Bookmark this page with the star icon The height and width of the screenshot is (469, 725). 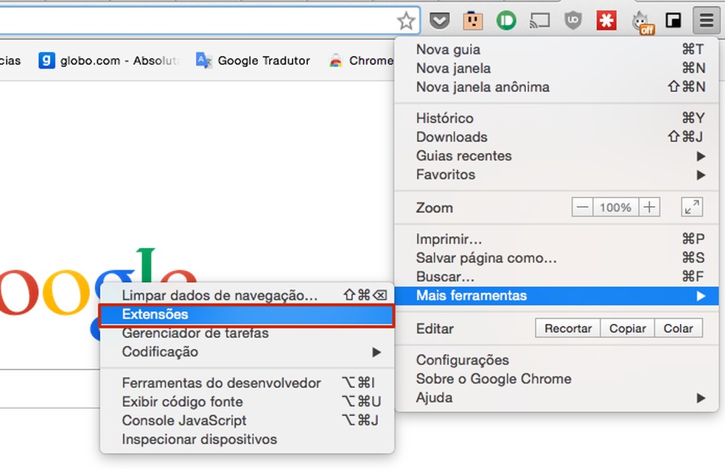click(x=407, y=21)
